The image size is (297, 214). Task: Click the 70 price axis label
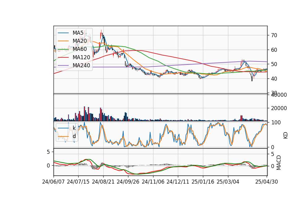(x=274, y=35)
